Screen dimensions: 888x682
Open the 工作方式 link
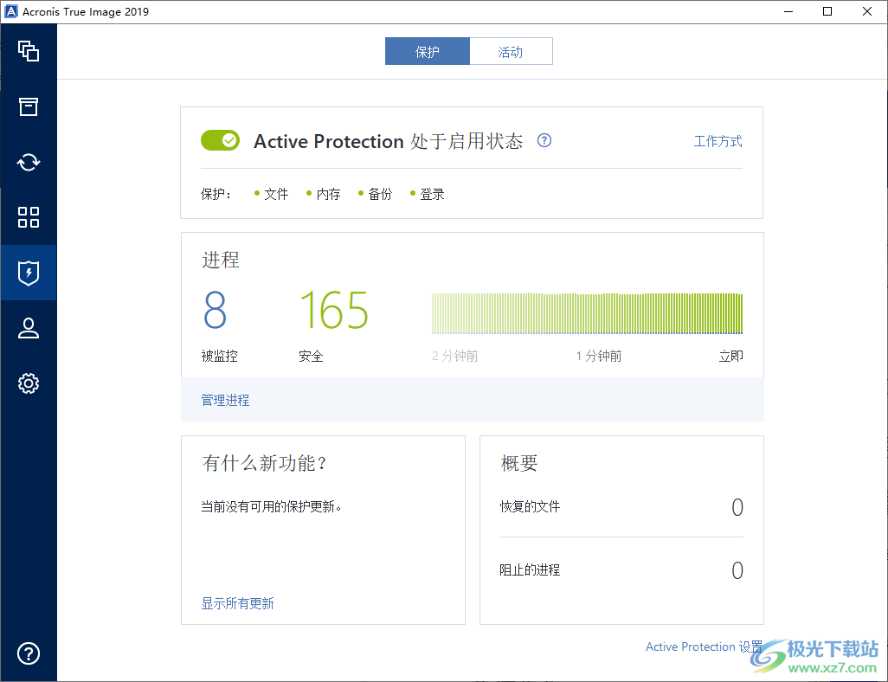point(717,141)
